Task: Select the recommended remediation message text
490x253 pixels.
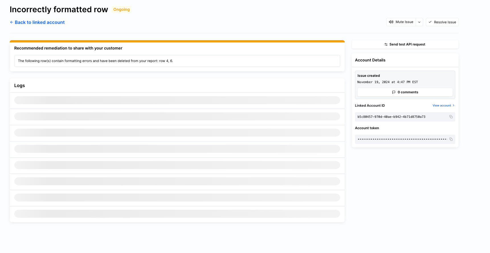Action: (95, 61)
